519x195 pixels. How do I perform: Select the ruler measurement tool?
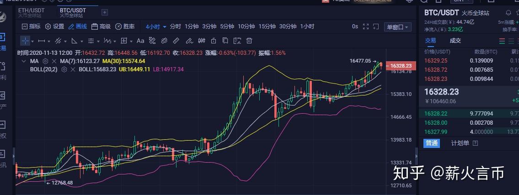pos(176,41)
